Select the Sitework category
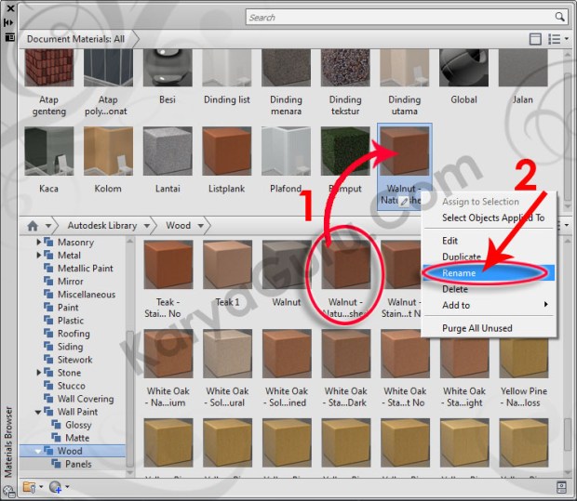577x501 pixels. pos(75,360)
